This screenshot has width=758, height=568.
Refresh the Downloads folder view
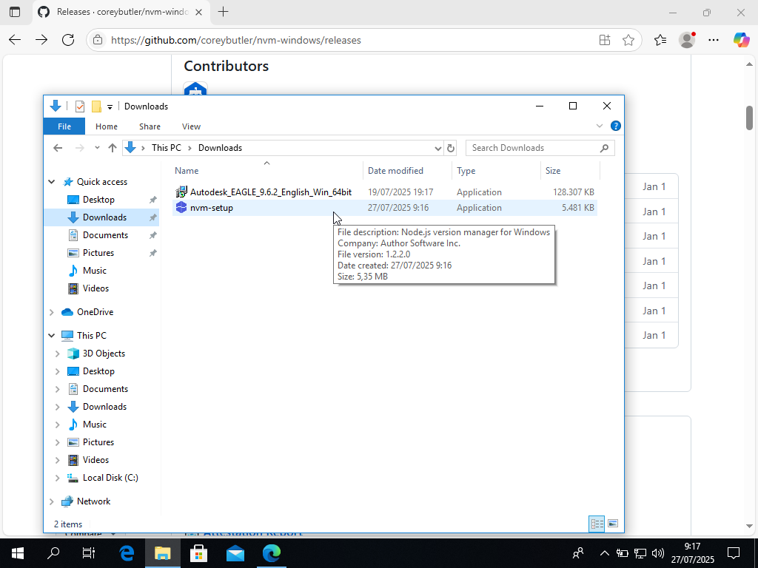click(451, 148)
